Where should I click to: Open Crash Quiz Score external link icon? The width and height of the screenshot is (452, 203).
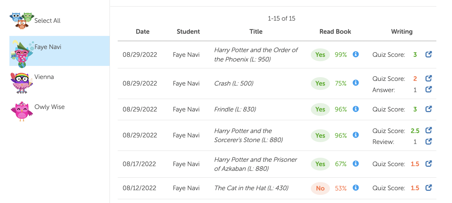pyautogui.click(x=429, y=78)
